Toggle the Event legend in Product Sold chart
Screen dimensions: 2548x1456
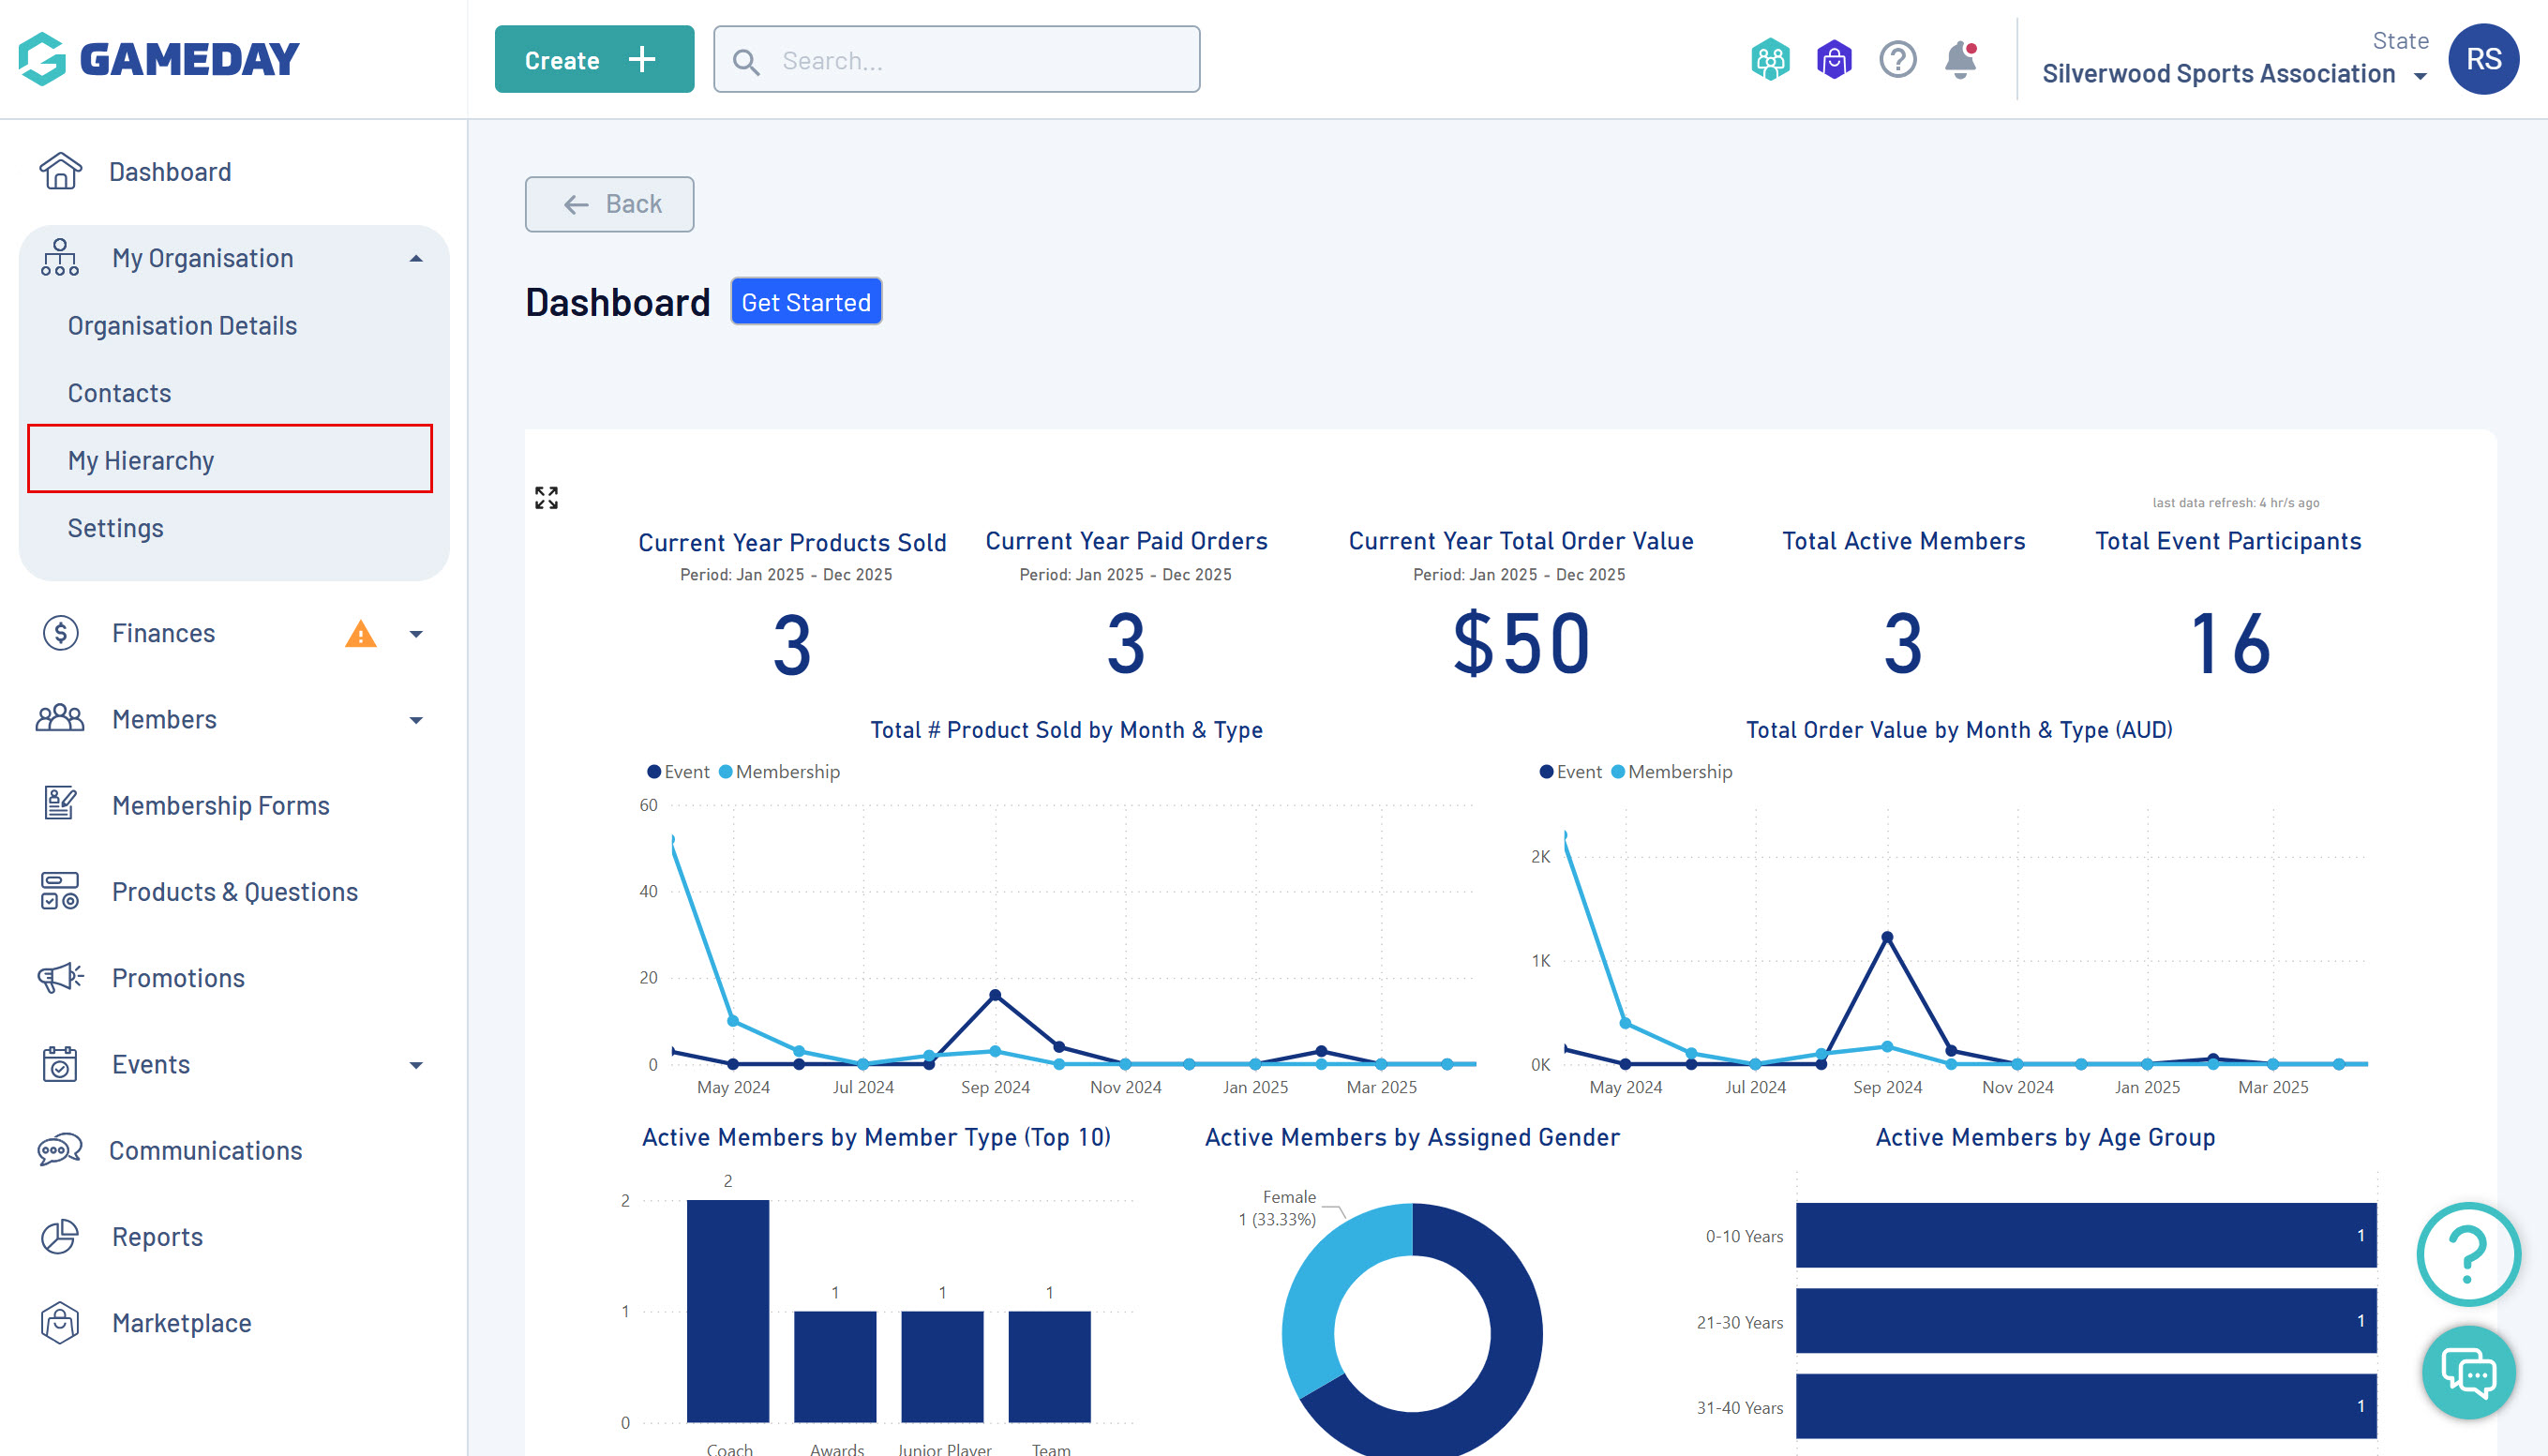(678, 772)
